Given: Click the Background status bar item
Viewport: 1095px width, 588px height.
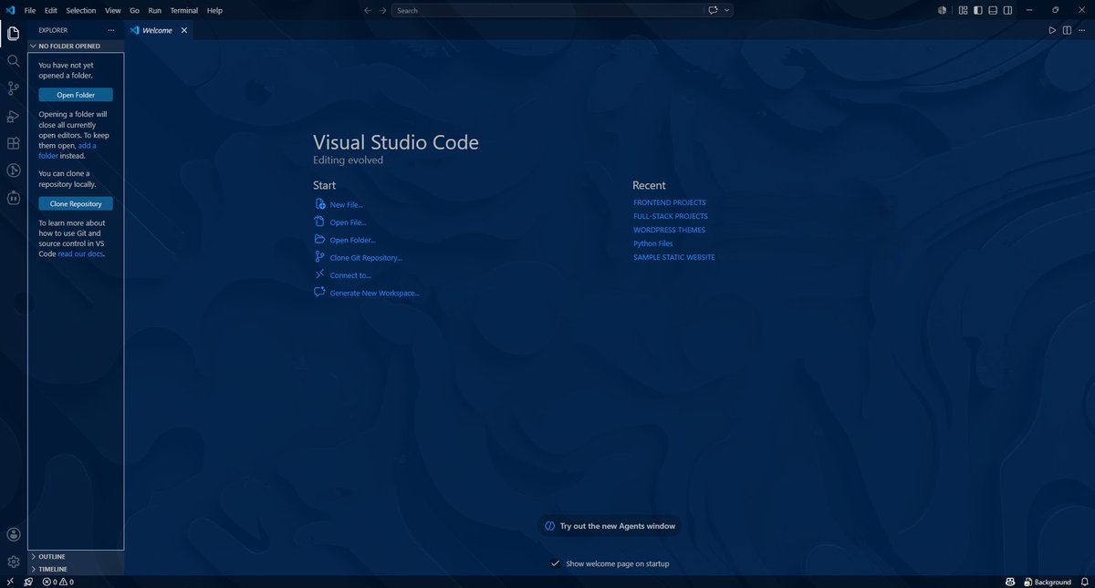Looking at the screenshot, I should (x=1048, y=582).
